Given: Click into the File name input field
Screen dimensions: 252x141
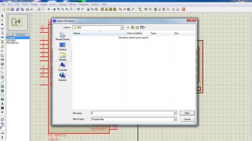Looking at the screenshot, I should pyautogui.click(x=132, y=113).
